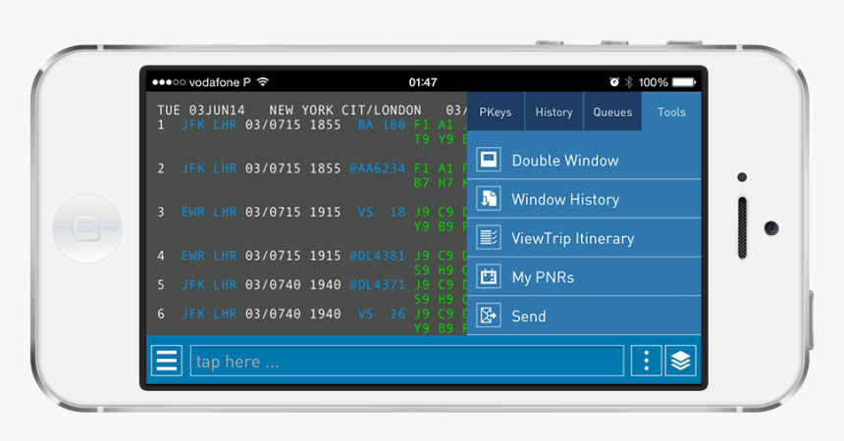Image resolution: width=844 pixels, height=441 pixels.
Task: Click class 'J9' in line 3
Action: tap(421, 212)
